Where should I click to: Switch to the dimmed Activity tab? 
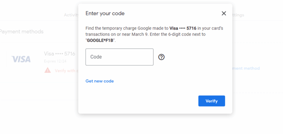[x=71, y=15]
